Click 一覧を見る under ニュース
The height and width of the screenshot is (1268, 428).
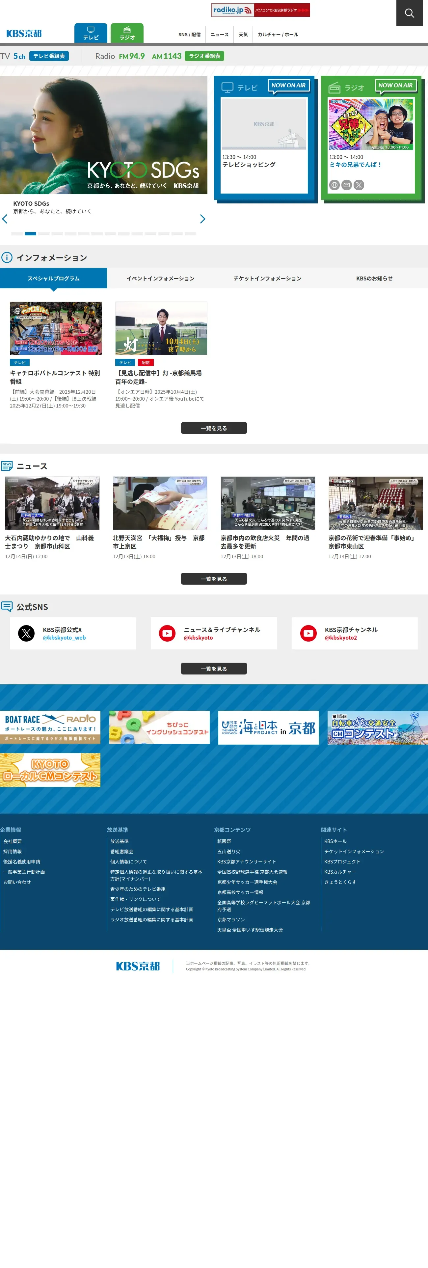(x=214, y=578)
